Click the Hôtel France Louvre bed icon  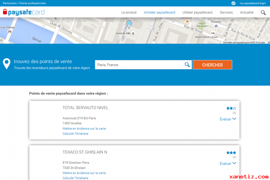point(213,33)
